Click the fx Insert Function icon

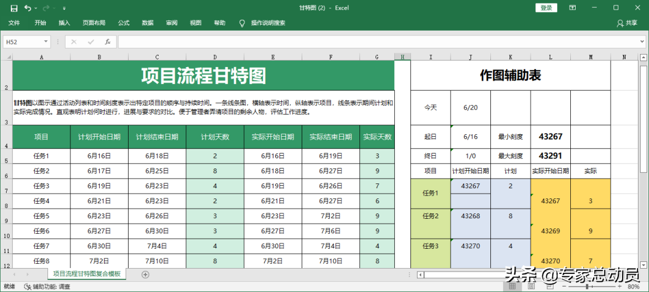tap(108, 42)
